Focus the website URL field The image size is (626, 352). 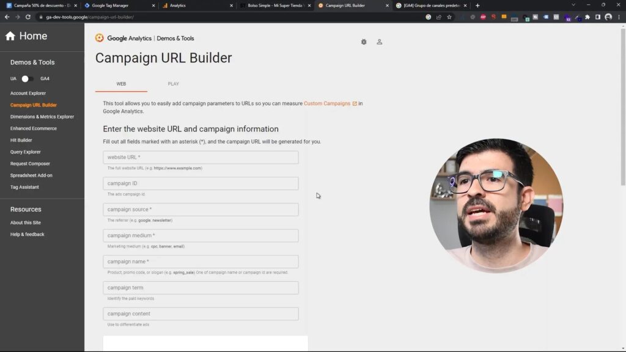click(201, 157)
